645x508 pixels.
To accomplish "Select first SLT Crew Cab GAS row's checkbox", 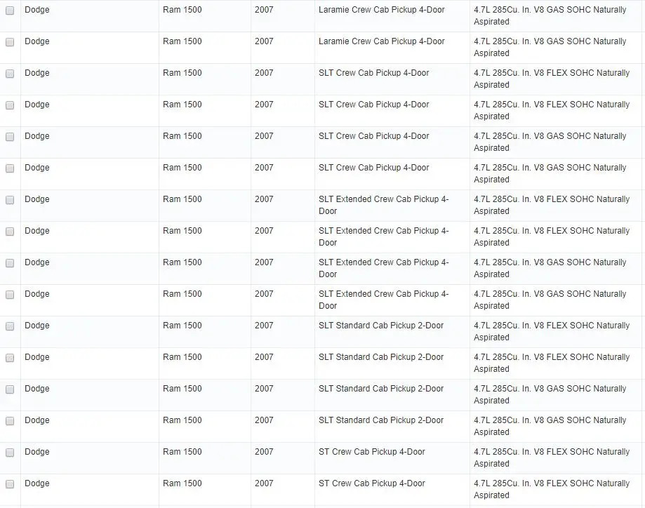I will pos(10,137).
